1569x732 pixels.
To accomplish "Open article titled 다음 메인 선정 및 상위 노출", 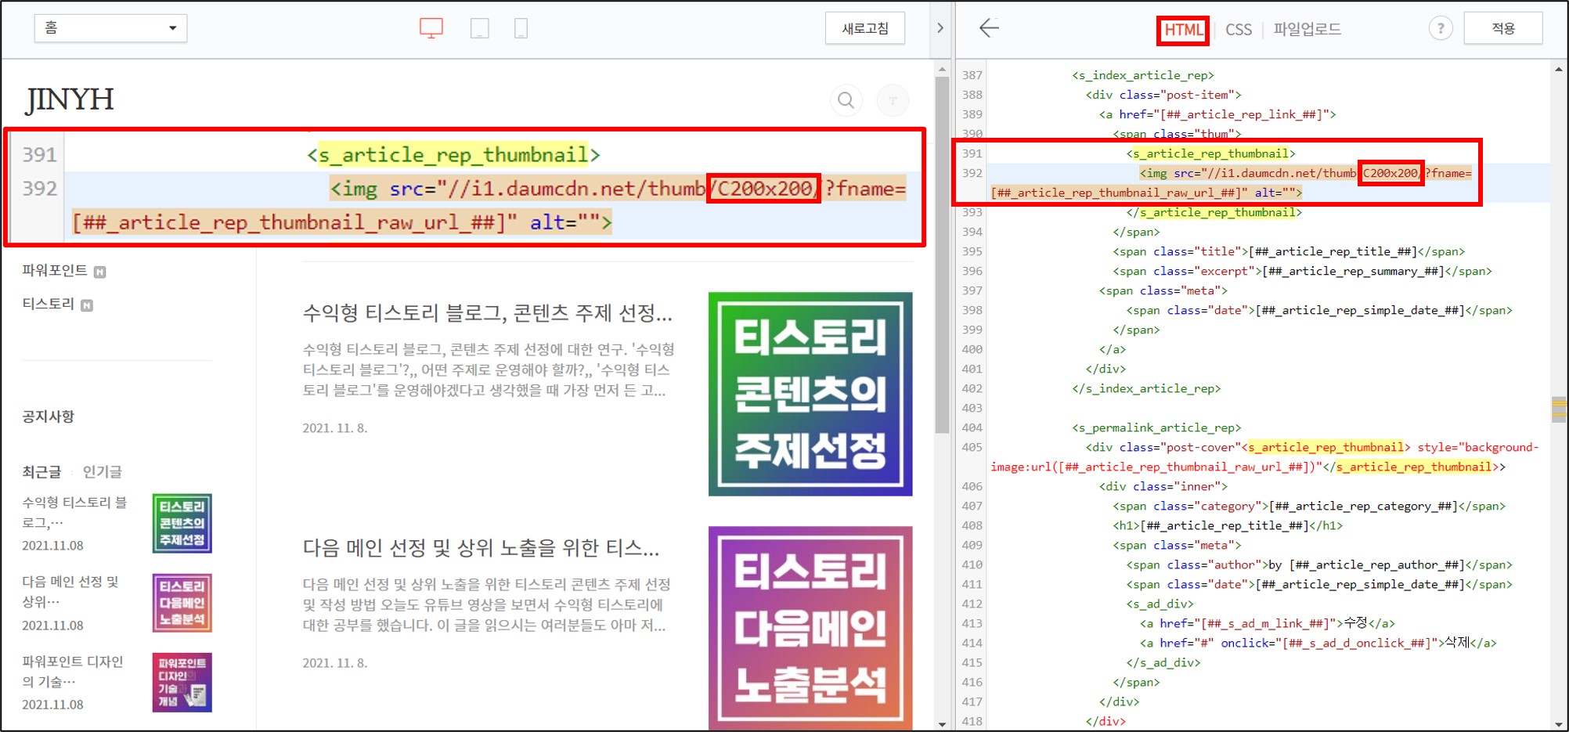I will [x=481, y=548].
